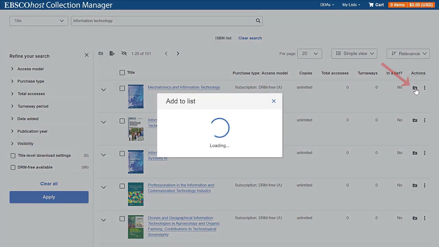439x247 pixels.
Task: Click the toolbar export list icon
Action: pos(112,54)
